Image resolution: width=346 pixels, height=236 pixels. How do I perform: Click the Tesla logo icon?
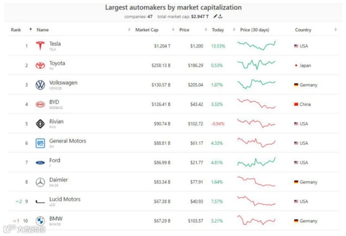[40, 46]
